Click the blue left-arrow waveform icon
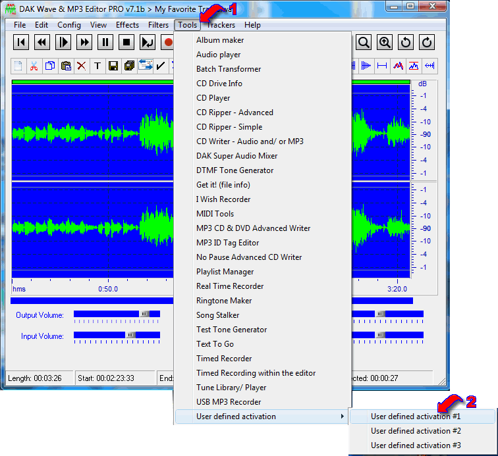This screenshot has width=498, height=456. coord(429,66)
